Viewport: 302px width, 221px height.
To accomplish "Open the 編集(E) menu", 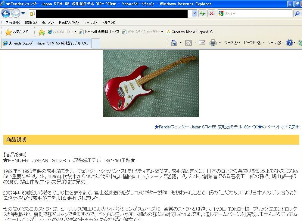I will 31,23.
